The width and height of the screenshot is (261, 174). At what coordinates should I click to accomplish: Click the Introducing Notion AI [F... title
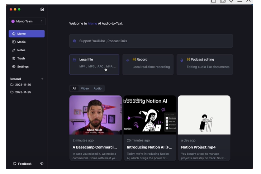pyautogui.click(x=150, y=147)
